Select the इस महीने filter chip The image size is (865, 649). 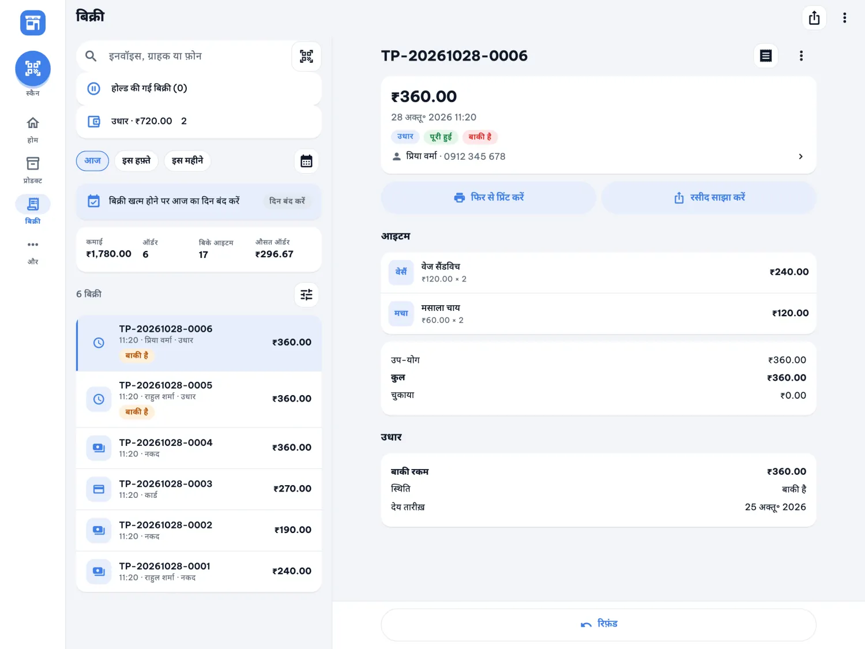point(187,160)
